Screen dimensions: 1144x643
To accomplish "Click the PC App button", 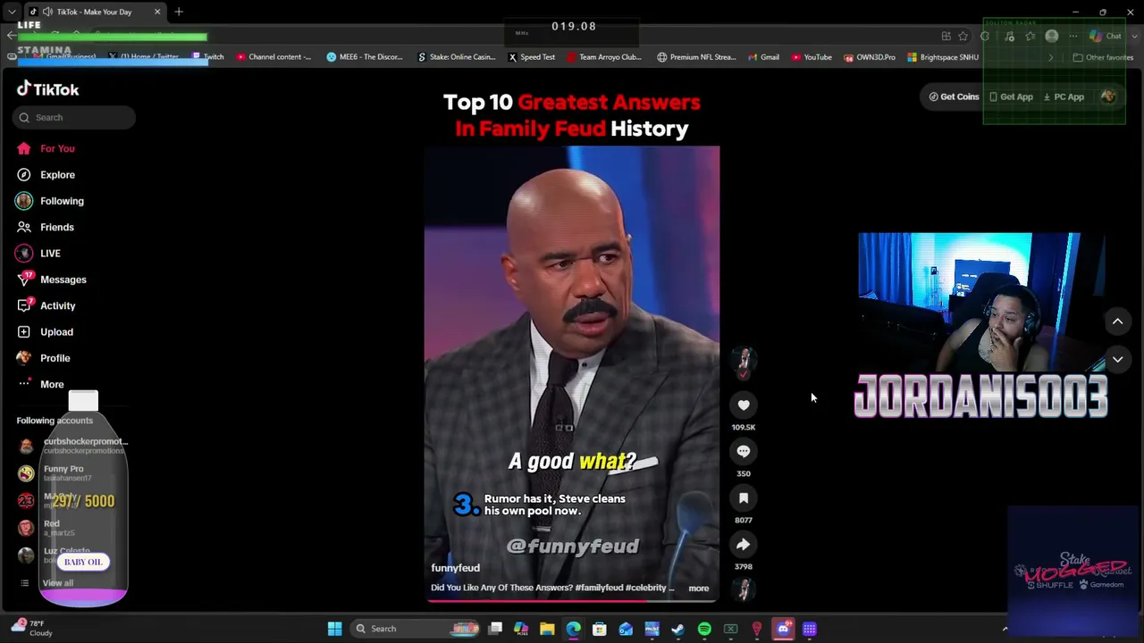I will point(1064,96).
